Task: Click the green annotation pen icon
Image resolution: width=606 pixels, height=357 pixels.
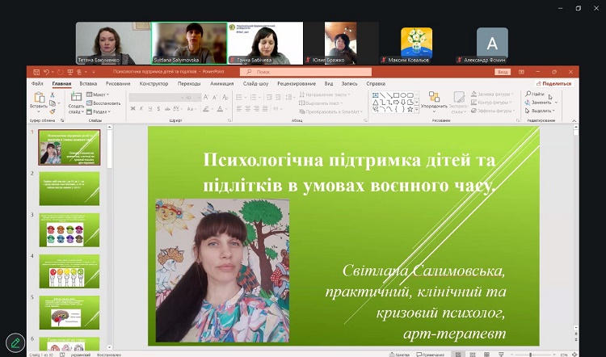Action: (15, 342)
